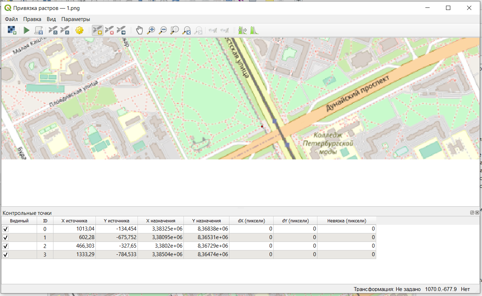Select the Add Point tool

tap(97, 30)
